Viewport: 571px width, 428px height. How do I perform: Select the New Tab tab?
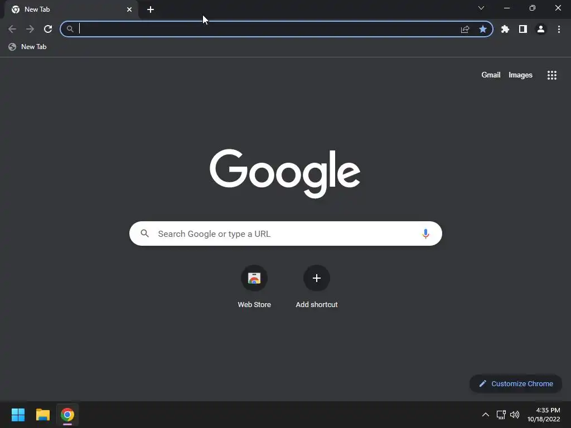tap(71, 9)
